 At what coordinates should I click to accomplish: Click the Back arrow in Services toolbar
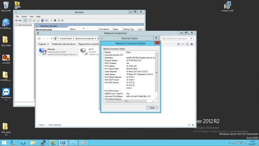point(16,21)
